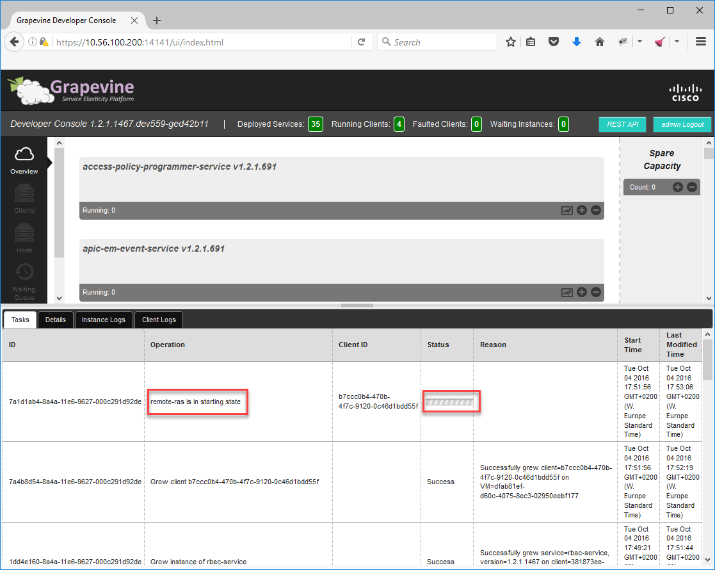Click the insecure connection lock warning icon
This screenshot has height=570, width=715.
(44, 42)
